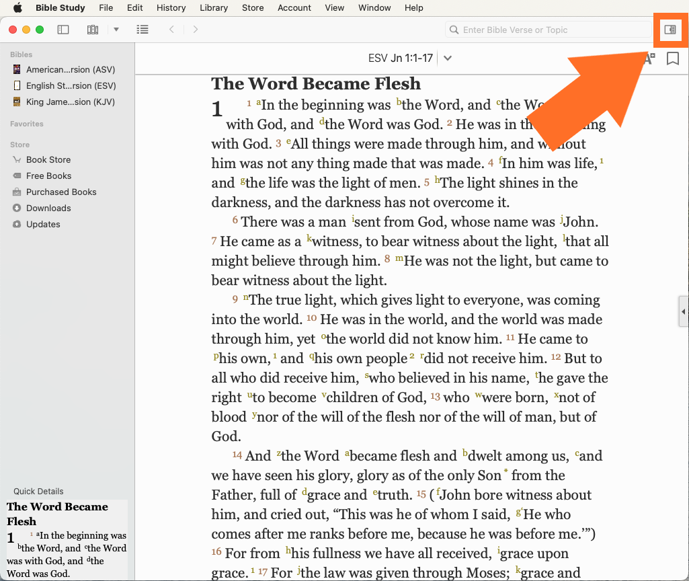Open Updates in the sidebar
Image resolution: width=689 pixels, height=581 pixels.
tap(43, 224)
